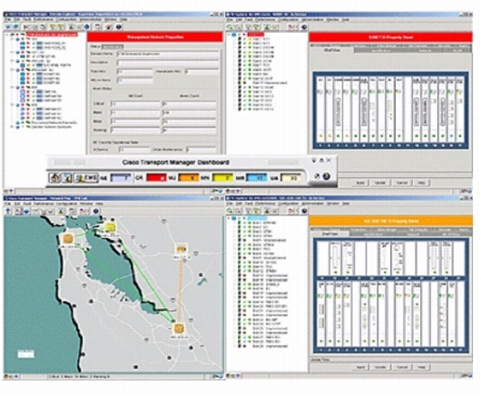
Task: Click the yellow MN minor alarm count on the Dashboard
Action: point(222,177)
